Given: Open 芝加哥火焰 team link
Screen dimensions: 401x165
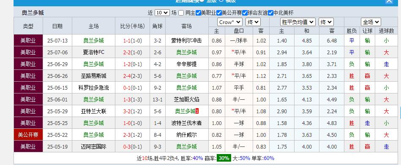Looking at the screenshot, I should point(187,99).
